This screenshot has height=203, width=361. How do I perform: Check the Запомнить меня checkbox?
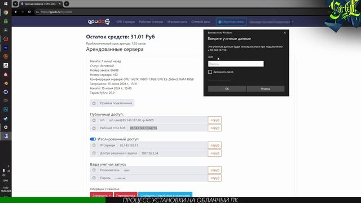coord(210,72)
